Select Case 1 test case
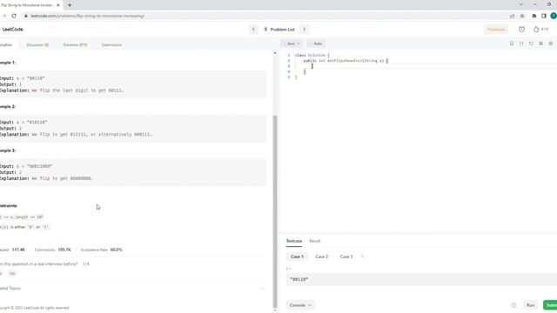The height and width of the screenshot is (313, 557). (x=297, y=256)
